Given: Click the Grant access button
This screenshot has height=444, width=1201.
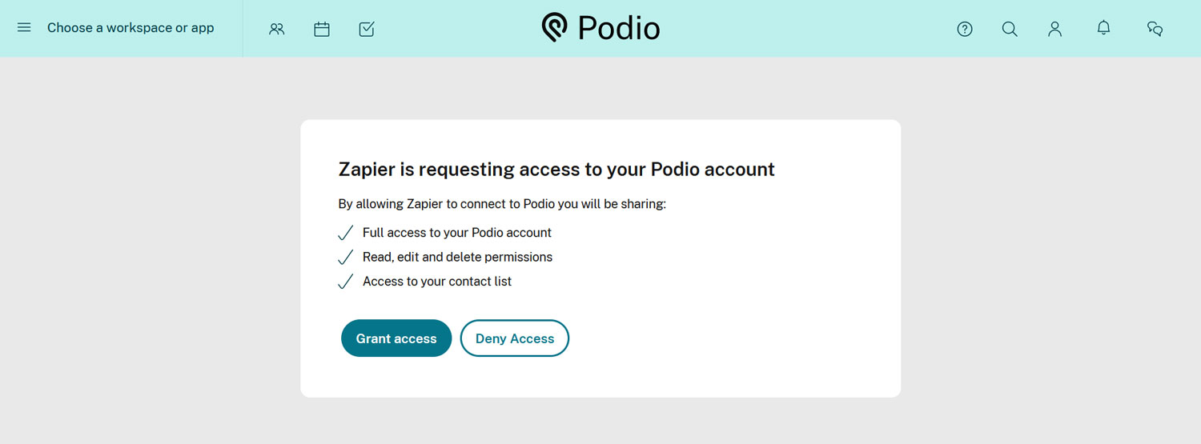Looking at the screenshot, I should [x=396, y=338].
